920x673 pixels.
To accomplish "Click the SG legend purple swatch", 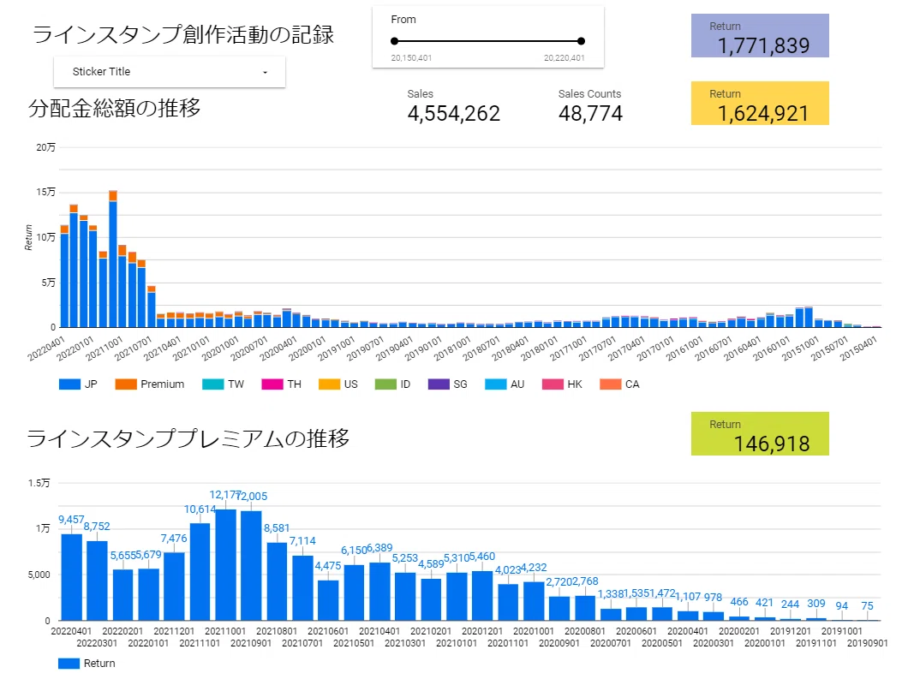I will click(439, 384).
